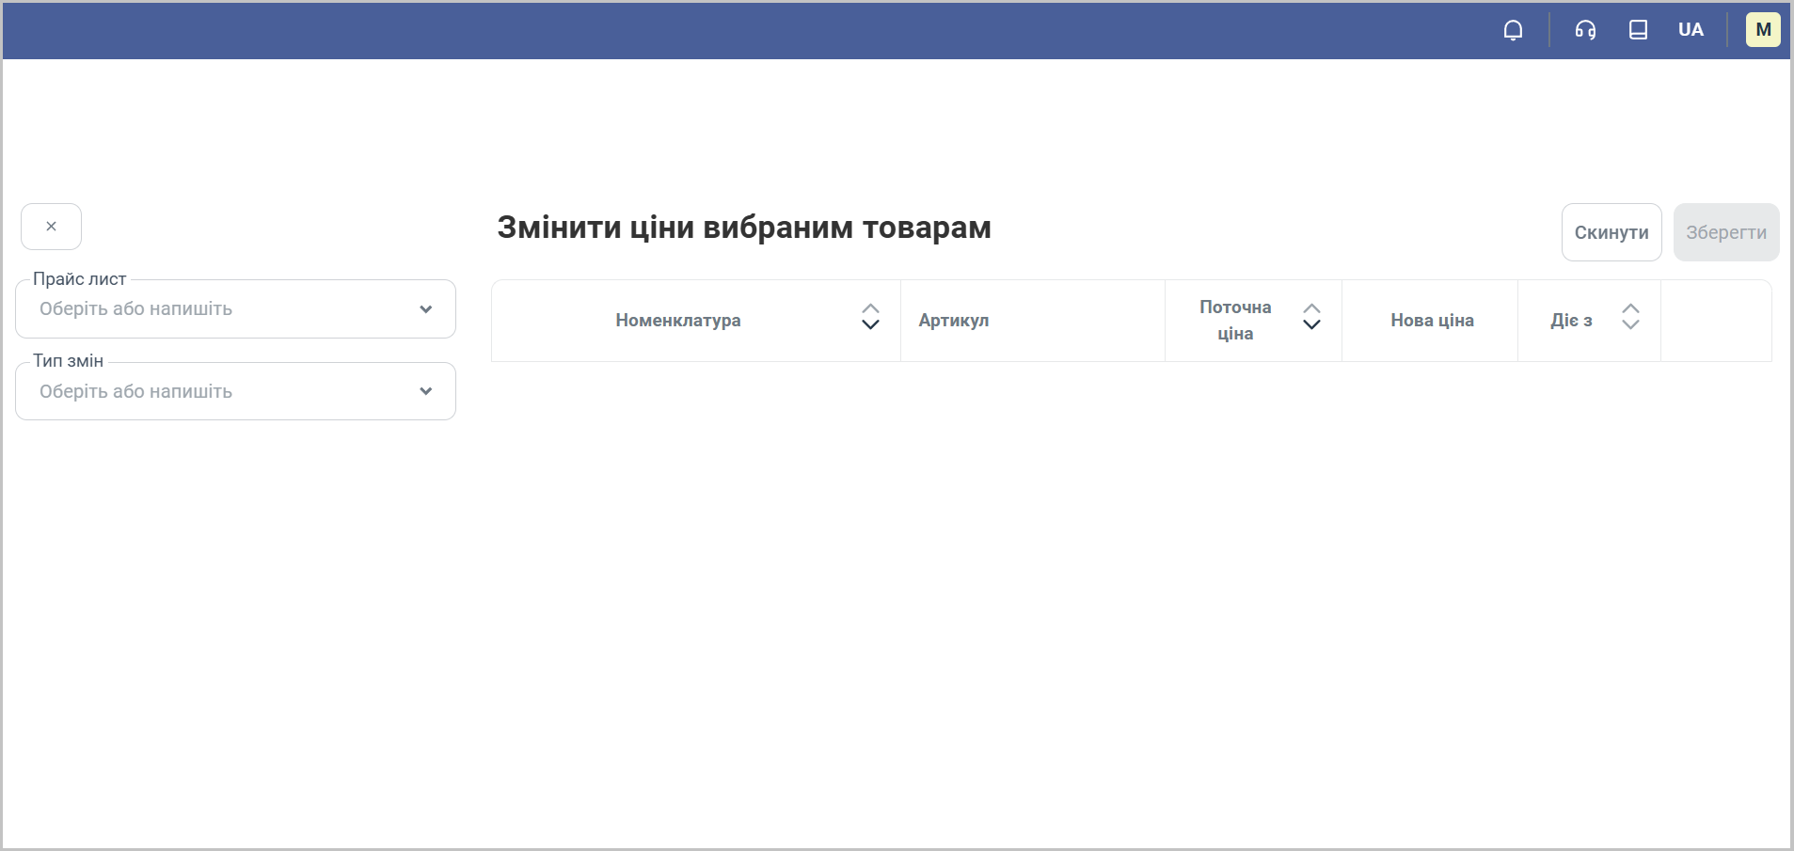The height and width of the screenshot is (851, 1794).
Task: Click into the Тип змін input field
Action: coord(216,391)
